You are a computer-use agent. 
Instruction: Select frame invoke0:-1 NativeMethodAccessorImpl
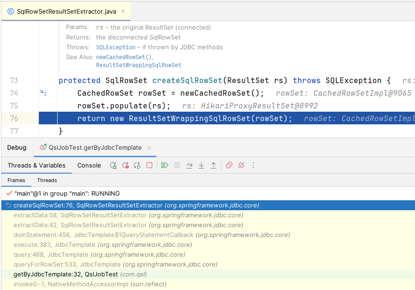point(208,284)
